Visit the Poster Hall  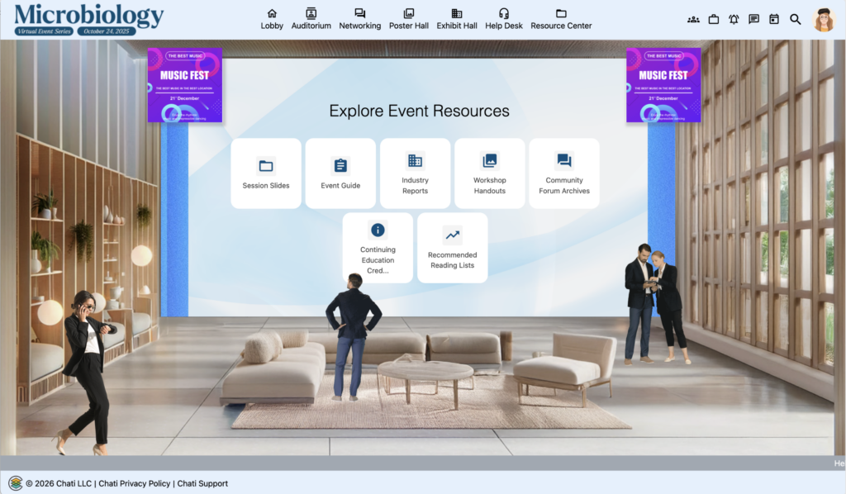tap(408, 19)
